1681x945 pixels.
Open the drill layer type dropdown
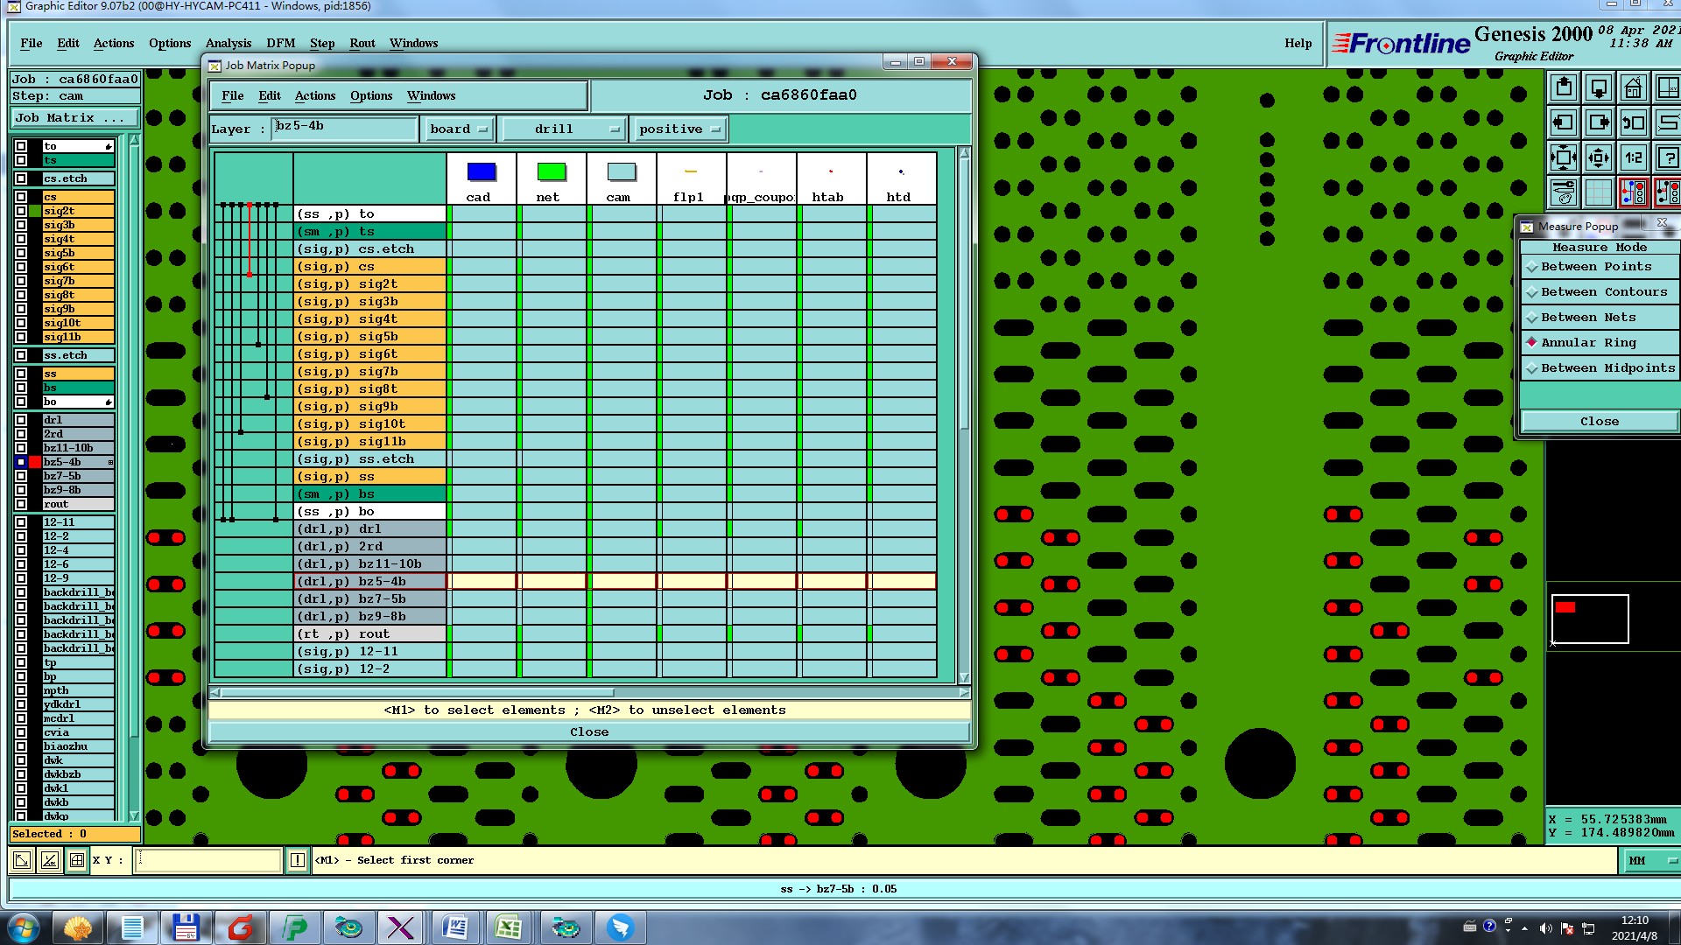point(564,129)
